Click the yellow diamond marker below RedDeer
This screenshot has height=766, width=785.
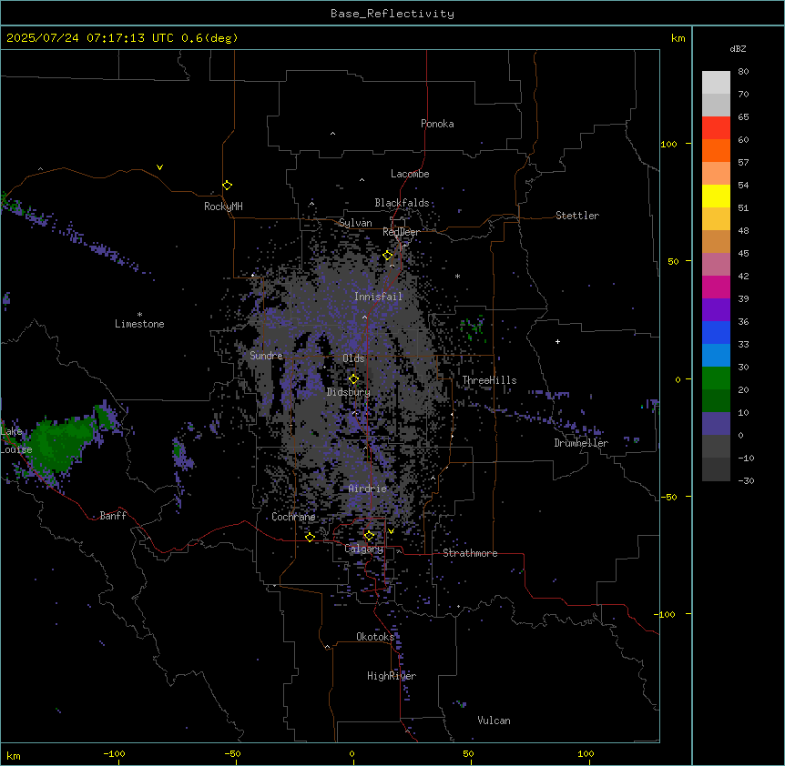[388, 256]
